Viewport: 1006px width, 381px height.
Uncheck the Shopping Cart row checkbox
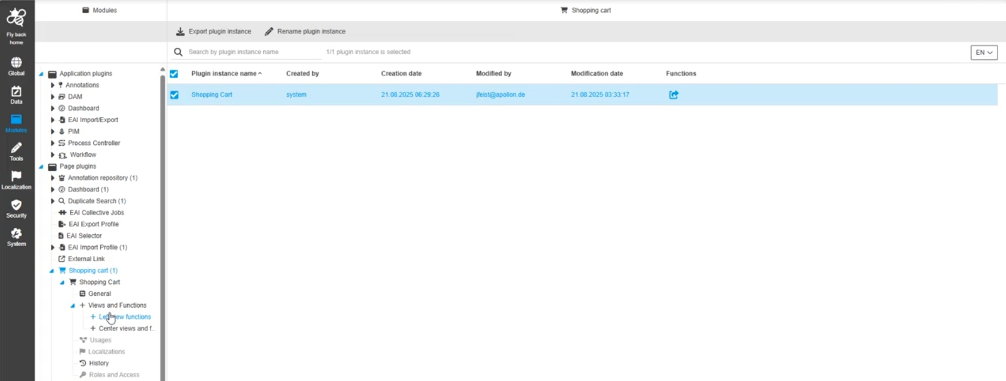coord(174,95)
